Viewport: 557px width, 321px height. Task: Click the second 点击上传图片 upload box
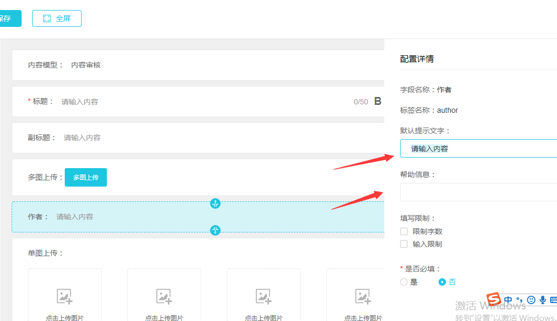point(164,295)
